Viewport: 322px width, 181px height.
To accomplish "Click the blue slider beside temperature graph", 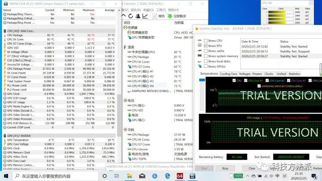I will (x=202, y=80).
